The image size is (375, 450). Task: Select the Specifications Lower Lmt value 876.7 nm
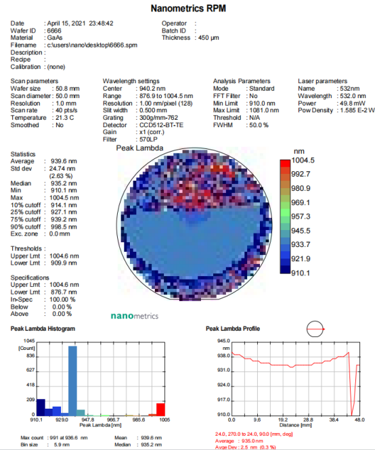pyautogui.click(x=64, y=292)
